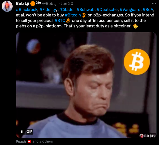
Task: Visit the #Schwab hashtag page
Action: point(85,10)
